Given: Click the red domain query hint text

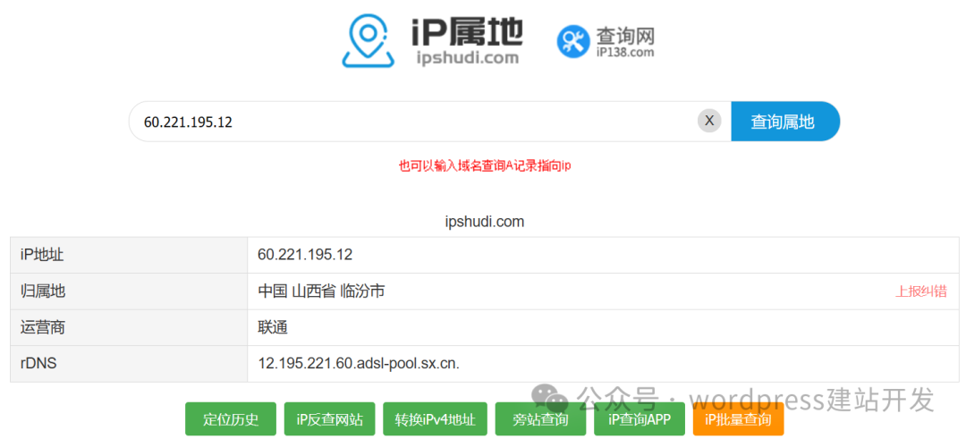Looking at the screenshot, I should [x=484, y=166].
